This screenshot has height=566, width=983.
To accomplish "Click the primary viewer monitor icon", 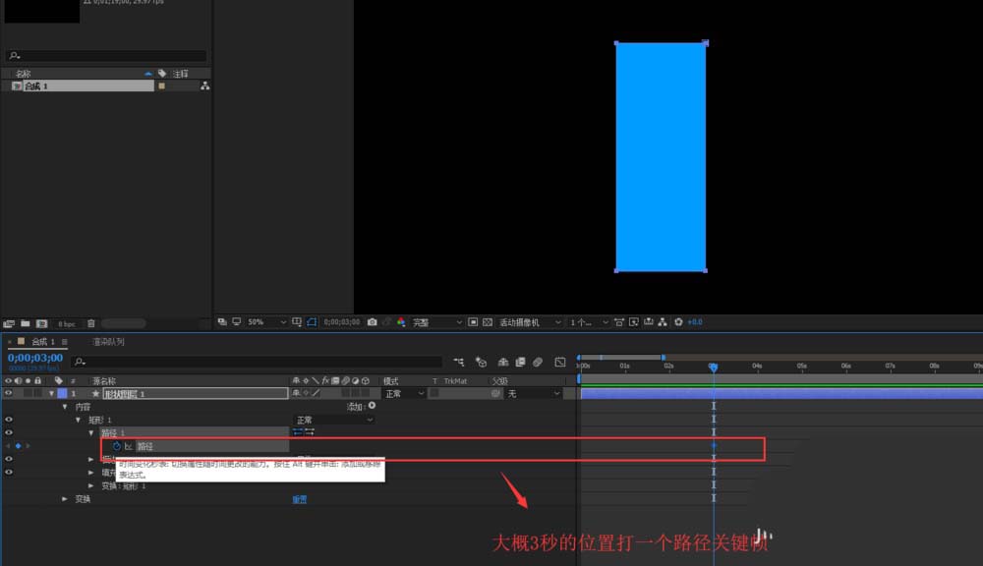I will (x=236, y=322).
